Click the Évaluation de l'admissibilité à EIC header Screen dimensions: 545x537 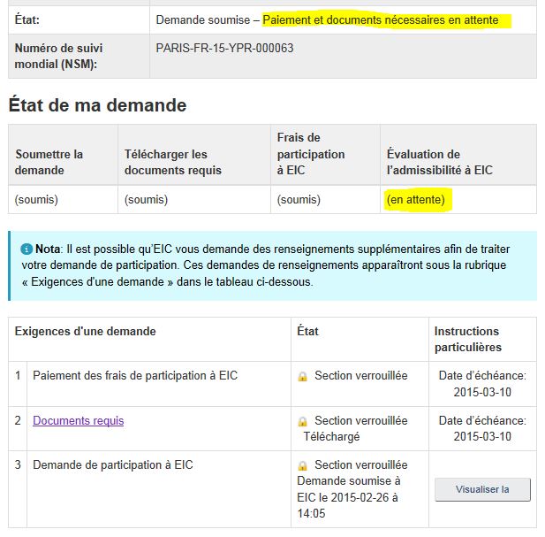440,162
